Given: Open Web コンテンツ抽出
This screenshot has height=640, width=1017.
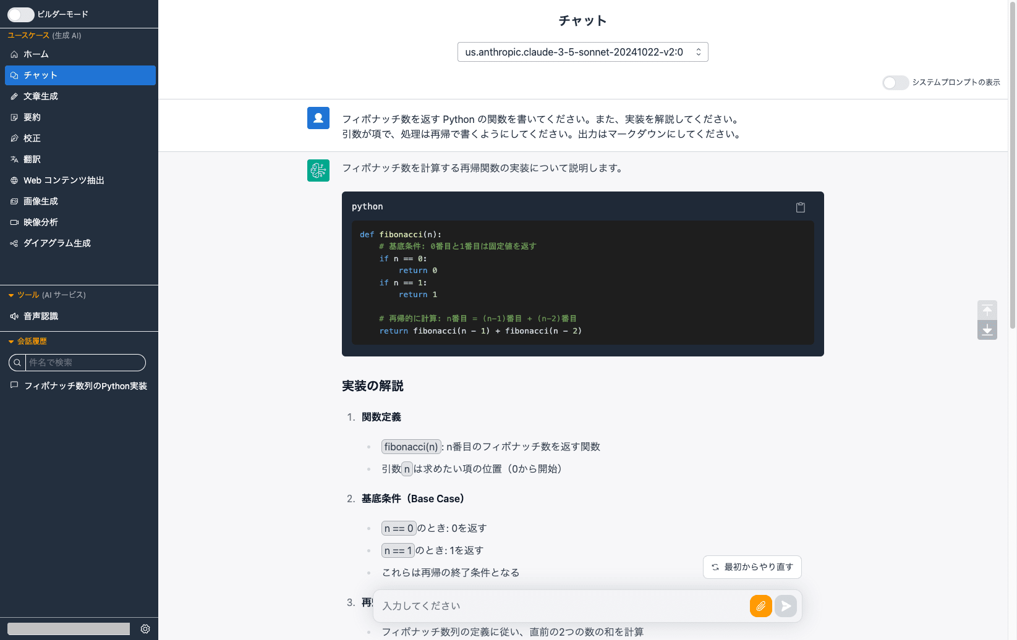Looking at the screenshot, I should (x=80, y=180).
